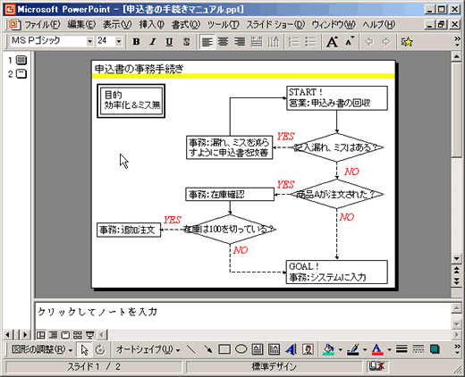Image resolution: width=465 pixels, height=377 pixels.
Task: Apply numbered list formatting
Action: click(294, 42)
